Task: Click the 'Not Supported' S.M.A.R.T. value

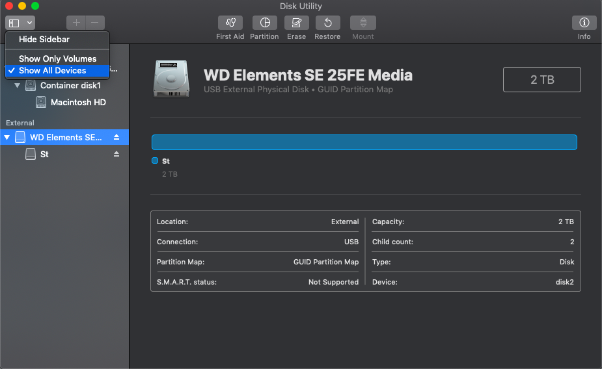Action: pos(333,282)
